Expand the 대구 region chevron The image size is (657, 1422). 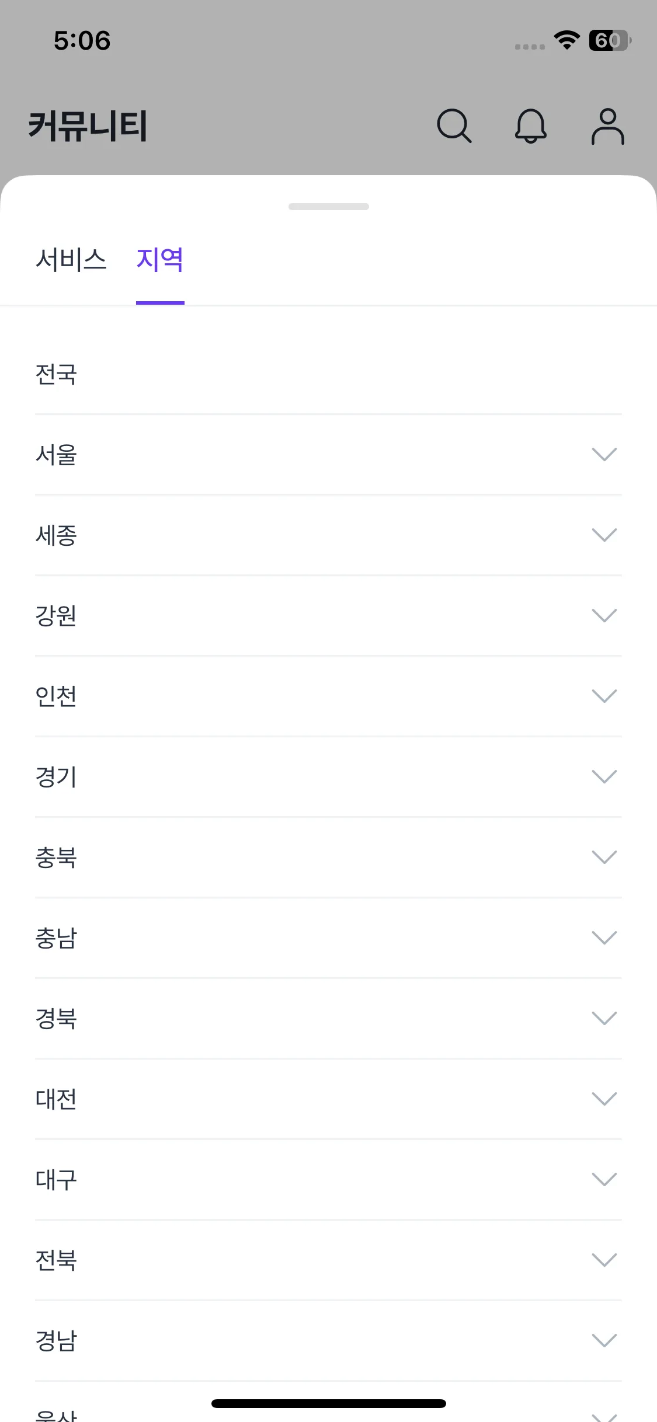click(x=604, y=1179)
